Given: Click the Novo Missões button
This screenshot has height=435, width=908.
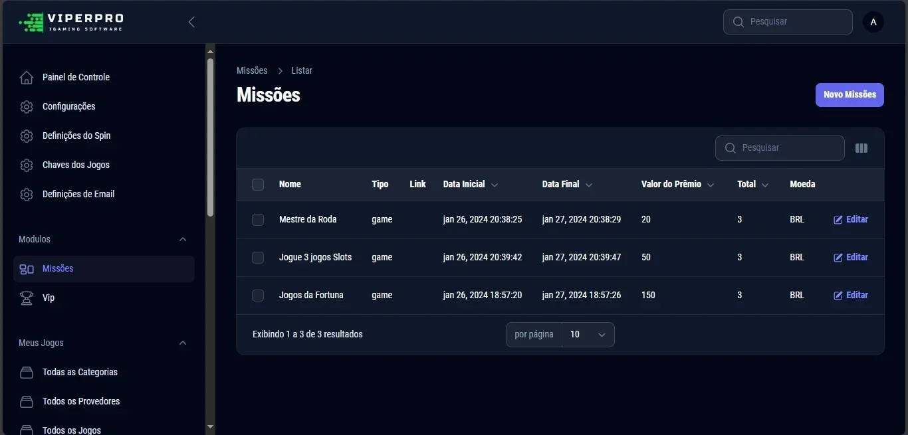Looking at the screenshot, I should click(850, 95).
